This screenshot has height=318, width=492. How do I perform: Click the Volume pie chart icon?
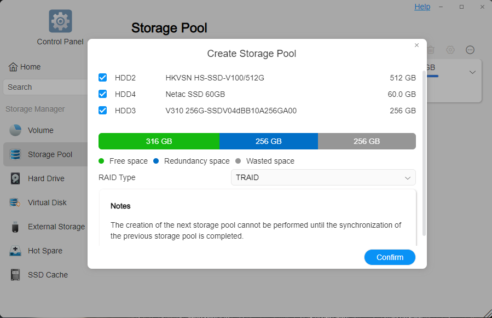[x=15, y=130]
